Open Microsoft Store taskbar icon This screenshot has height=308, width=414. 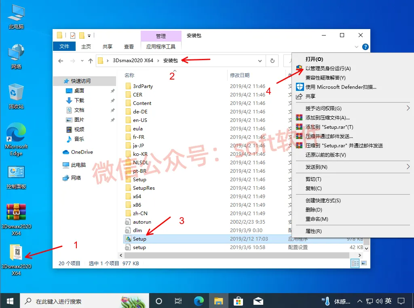pos(238,301)
